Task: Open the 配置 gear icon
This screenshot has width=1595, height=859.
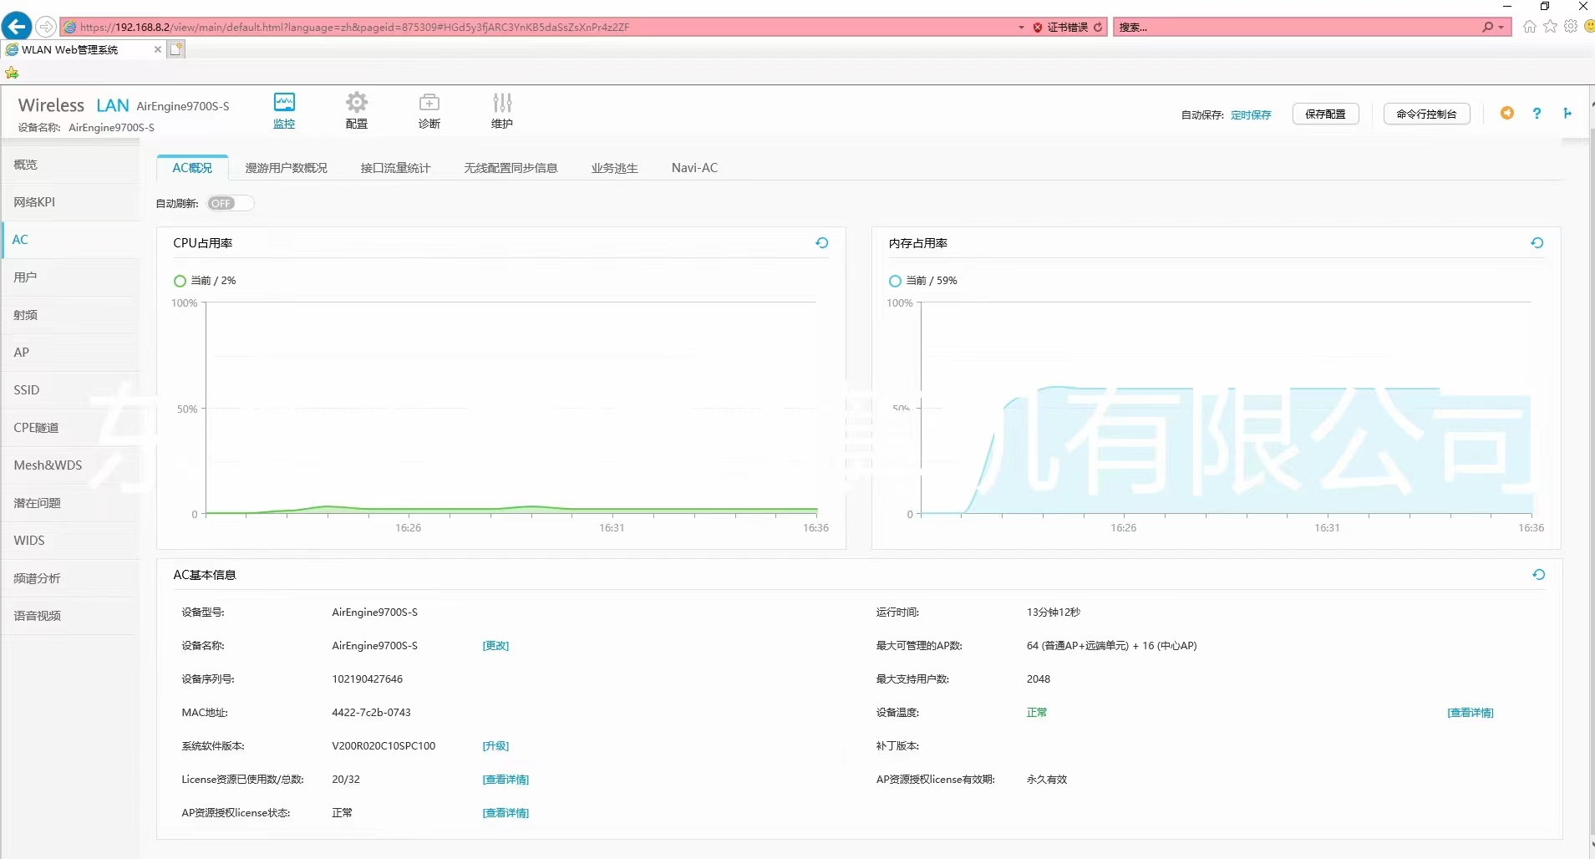Action: (357, 104)
